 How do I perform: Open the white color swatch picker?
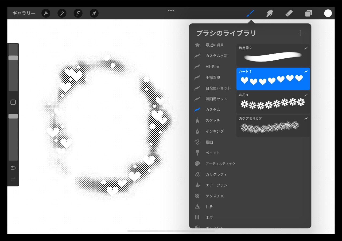(328, 13)
